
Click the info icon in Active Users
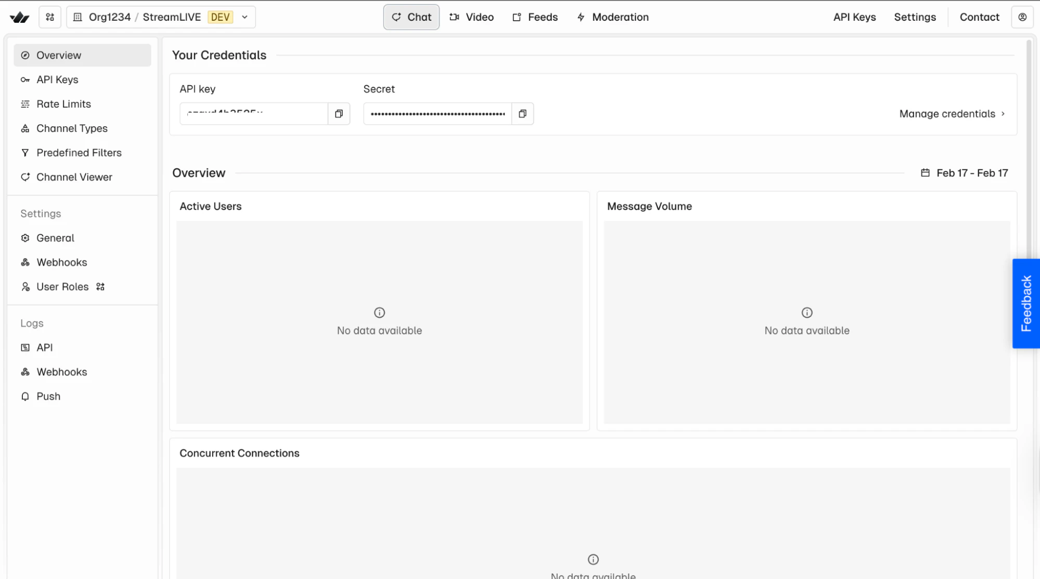379,312
